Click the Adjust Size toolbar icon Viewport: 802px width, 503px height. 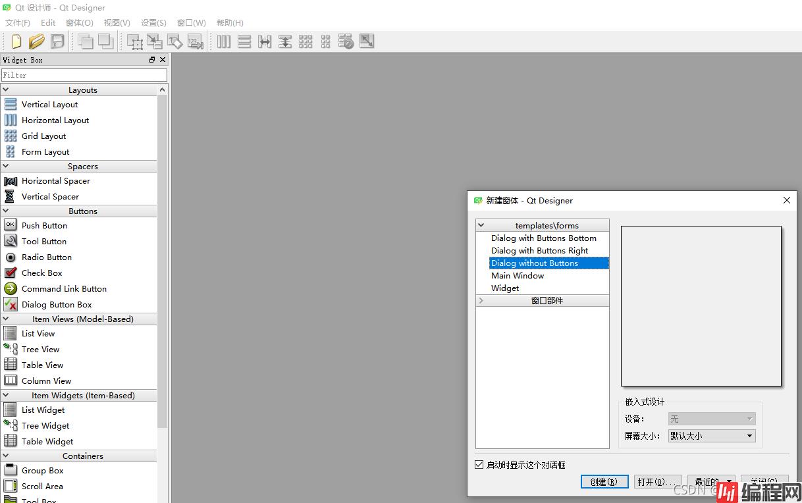(367, 41)
